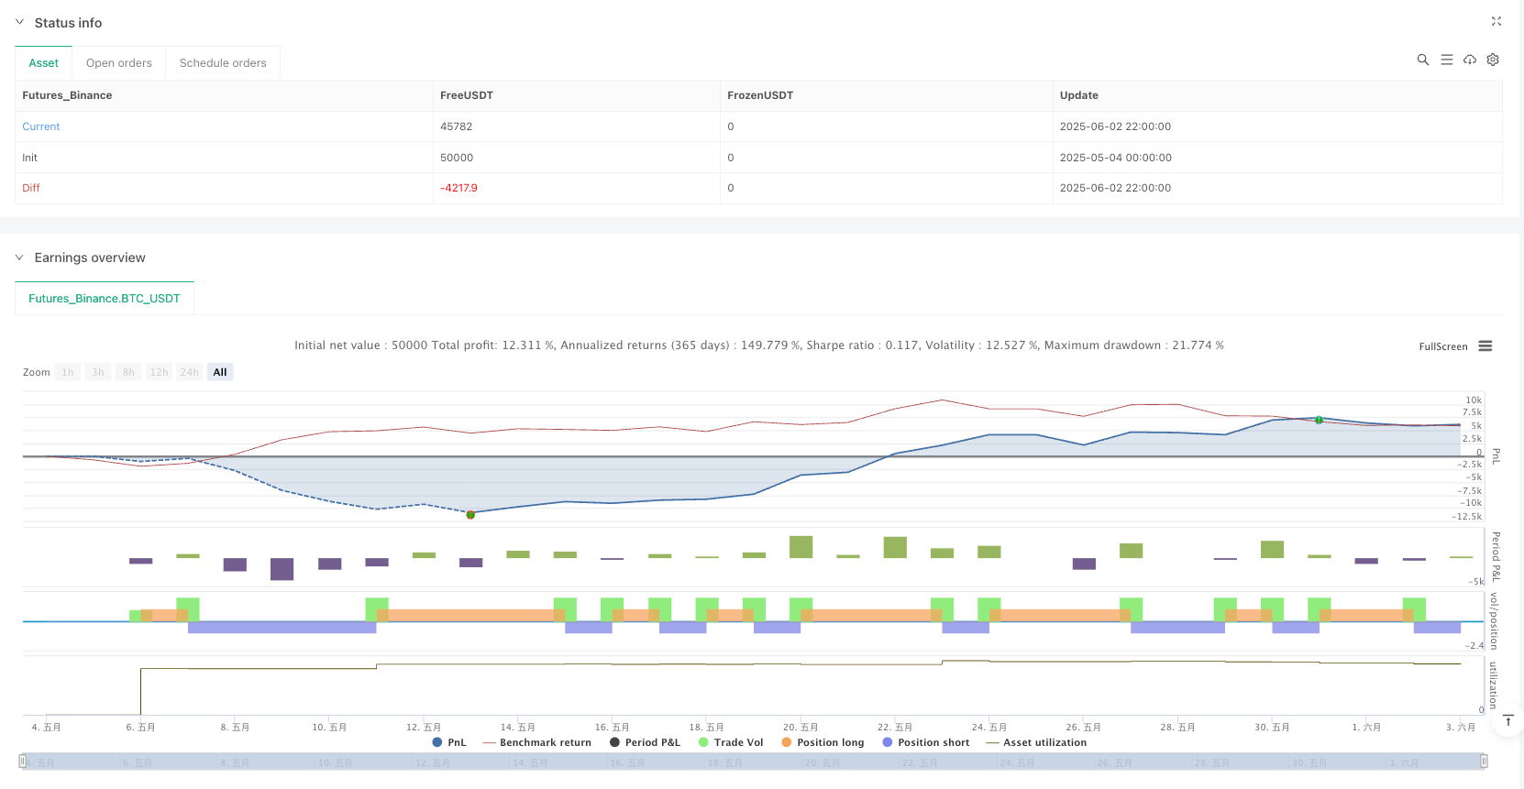The width and height of the screenshot is (1524, 789).
Task: Click the cloud download icon
Action: 1470,60
